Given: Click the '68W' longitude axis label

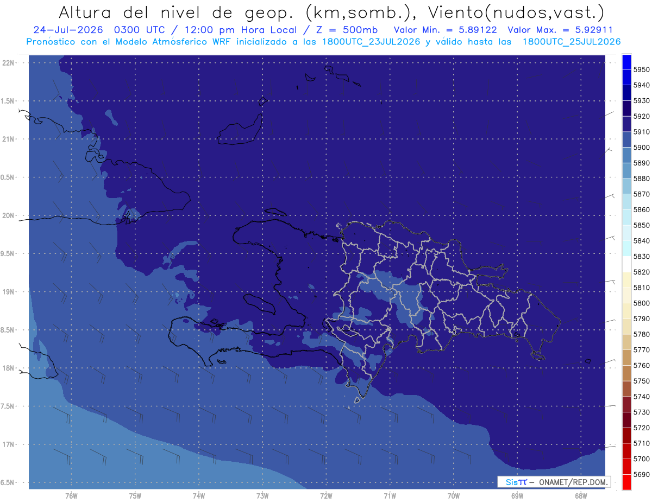Looking at the screenshot, I should pyautogui.click(x=581, y=495).
